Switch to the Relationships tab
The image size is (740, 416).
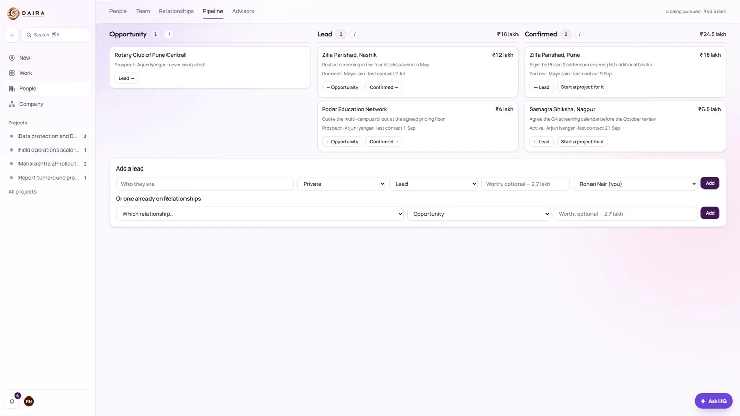(176, 11)
